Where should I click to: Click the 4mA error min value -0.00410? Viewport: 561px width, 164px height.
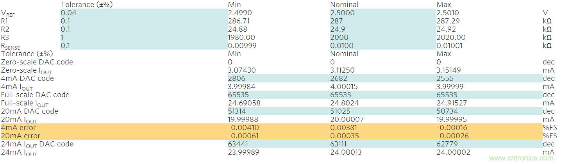pyautogui.click(x=243, y=128)
